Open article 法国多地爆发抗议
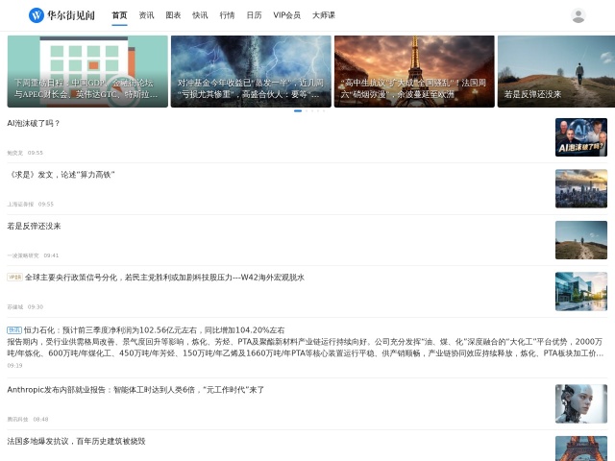Viewport: 615px width, 461px height. 76,441
